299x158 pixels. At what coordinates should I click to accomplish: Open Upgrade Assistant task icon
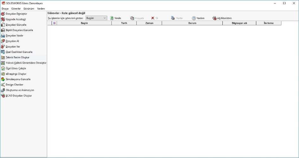click(3, 19)
